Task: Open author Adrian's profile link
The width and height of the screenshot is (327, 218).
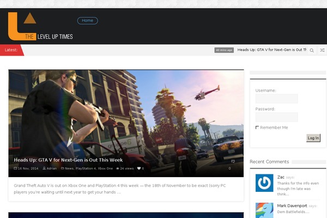Action: pyautogui.click(x=52, y=168)
